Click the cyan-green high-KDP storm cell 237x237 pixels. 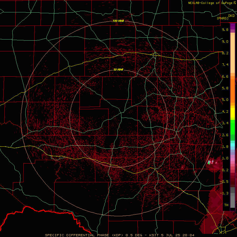pos(209,163)
